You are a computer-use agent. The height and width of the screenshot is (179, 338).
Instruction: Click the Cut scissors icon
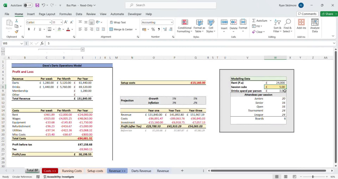click(16, 21)
